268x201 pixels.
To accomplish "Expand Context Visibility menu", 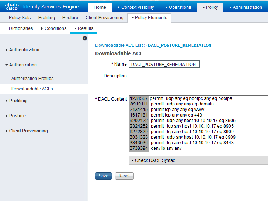I will (136, 7).
